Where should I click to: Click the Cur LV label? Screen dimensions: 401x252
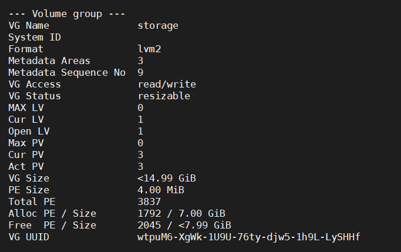point(26,119)
